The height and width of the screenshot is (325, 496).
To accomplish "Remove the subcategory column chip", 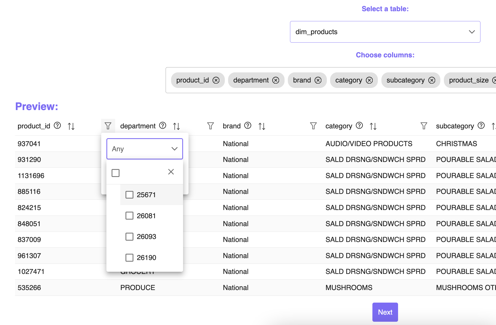I will (x=432, y=80).
